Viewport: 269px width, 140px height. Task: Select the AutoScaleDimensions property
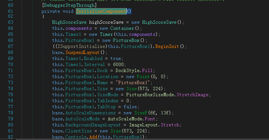point(90,113)
